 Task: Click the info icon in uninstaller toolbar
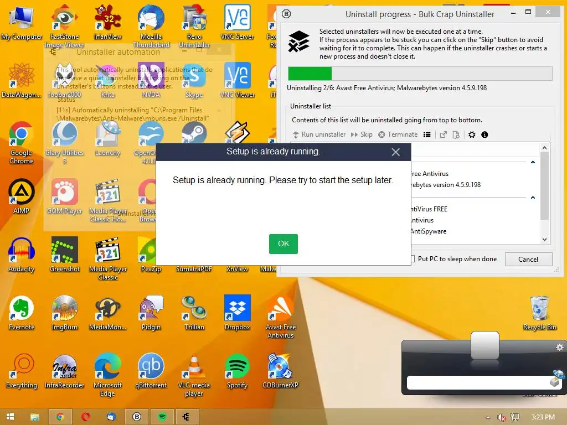coord(484,135)
